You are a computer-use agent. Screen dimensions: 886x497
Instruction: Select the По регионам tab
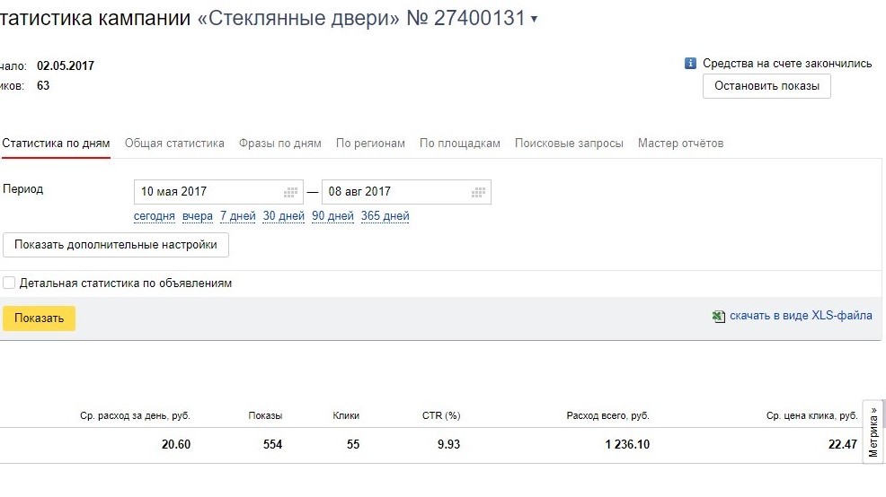pos(370,144)
